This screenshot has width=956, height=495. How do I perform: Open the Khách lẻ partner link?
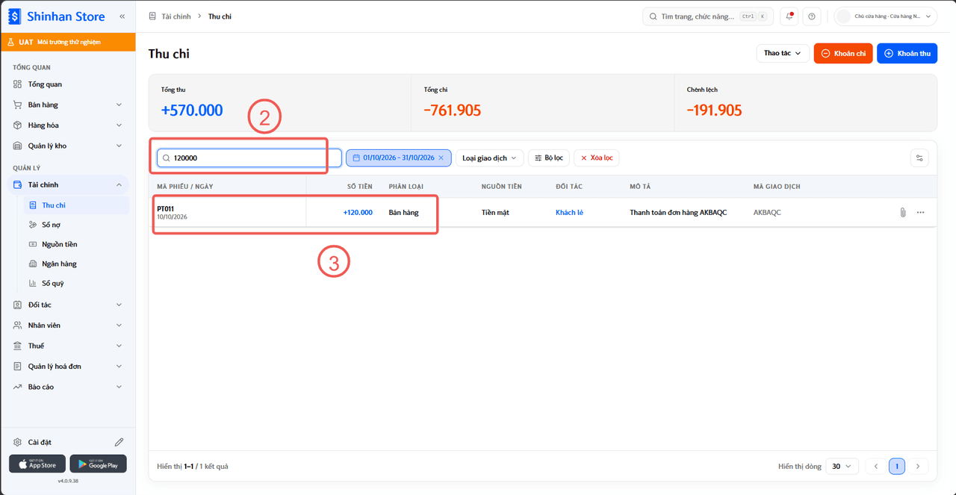[569, 213]
